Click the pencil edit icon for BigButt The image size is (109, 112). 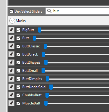click(x=11, y=30)
